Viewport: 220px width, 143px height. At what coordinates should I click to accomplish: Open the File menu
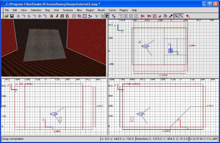(x=7, y=10)
